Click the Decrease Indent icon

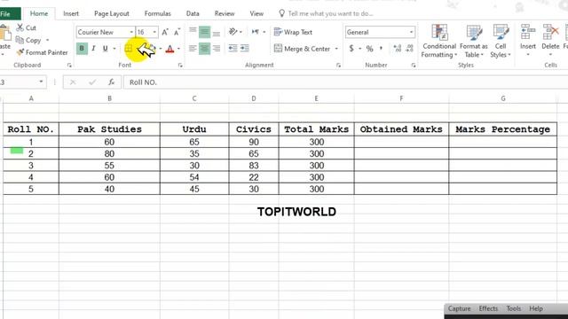coord(233,49)
